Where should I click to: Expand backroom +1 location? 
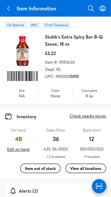[x=92, y=157]
